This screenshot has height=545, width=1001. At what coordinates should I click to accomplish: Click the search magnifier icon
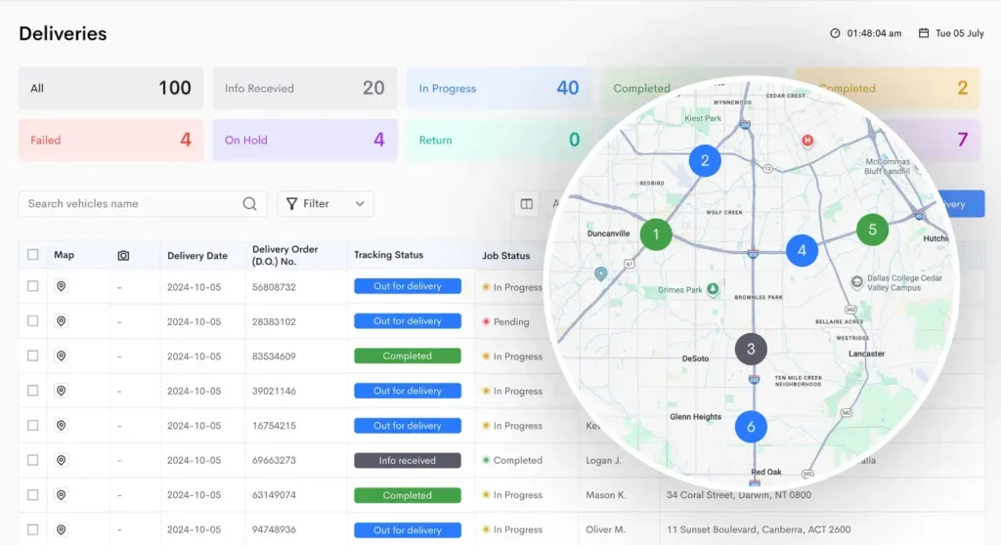[x=249, y=203]
